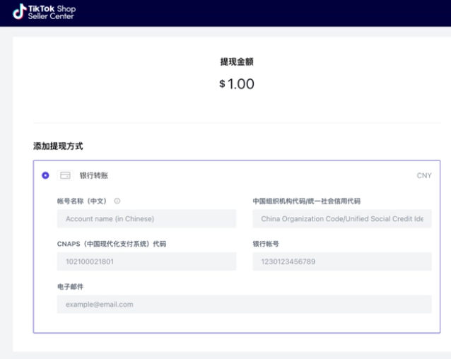Select the 银行转账 radio button
The width and height of the screenshot is (451, 359).
pos(46,175)
